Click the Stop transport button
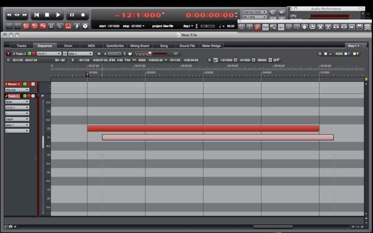Viewport: 373px width, 233px height. click(47, 15)
